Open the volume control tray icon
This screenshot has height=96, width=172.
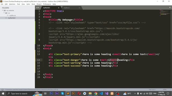tap(147, 94)
